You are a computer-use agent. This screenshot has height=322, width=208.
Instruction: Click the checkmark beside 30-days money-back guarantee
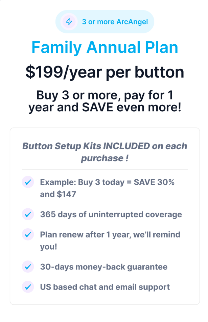tap(28, 267)
